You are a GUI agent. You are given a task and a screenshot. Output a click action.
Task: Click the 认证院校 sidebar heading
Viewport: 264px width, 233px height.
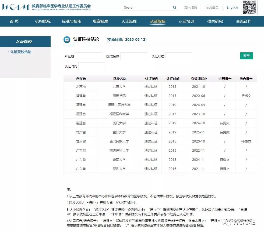[x=25, y=42]
